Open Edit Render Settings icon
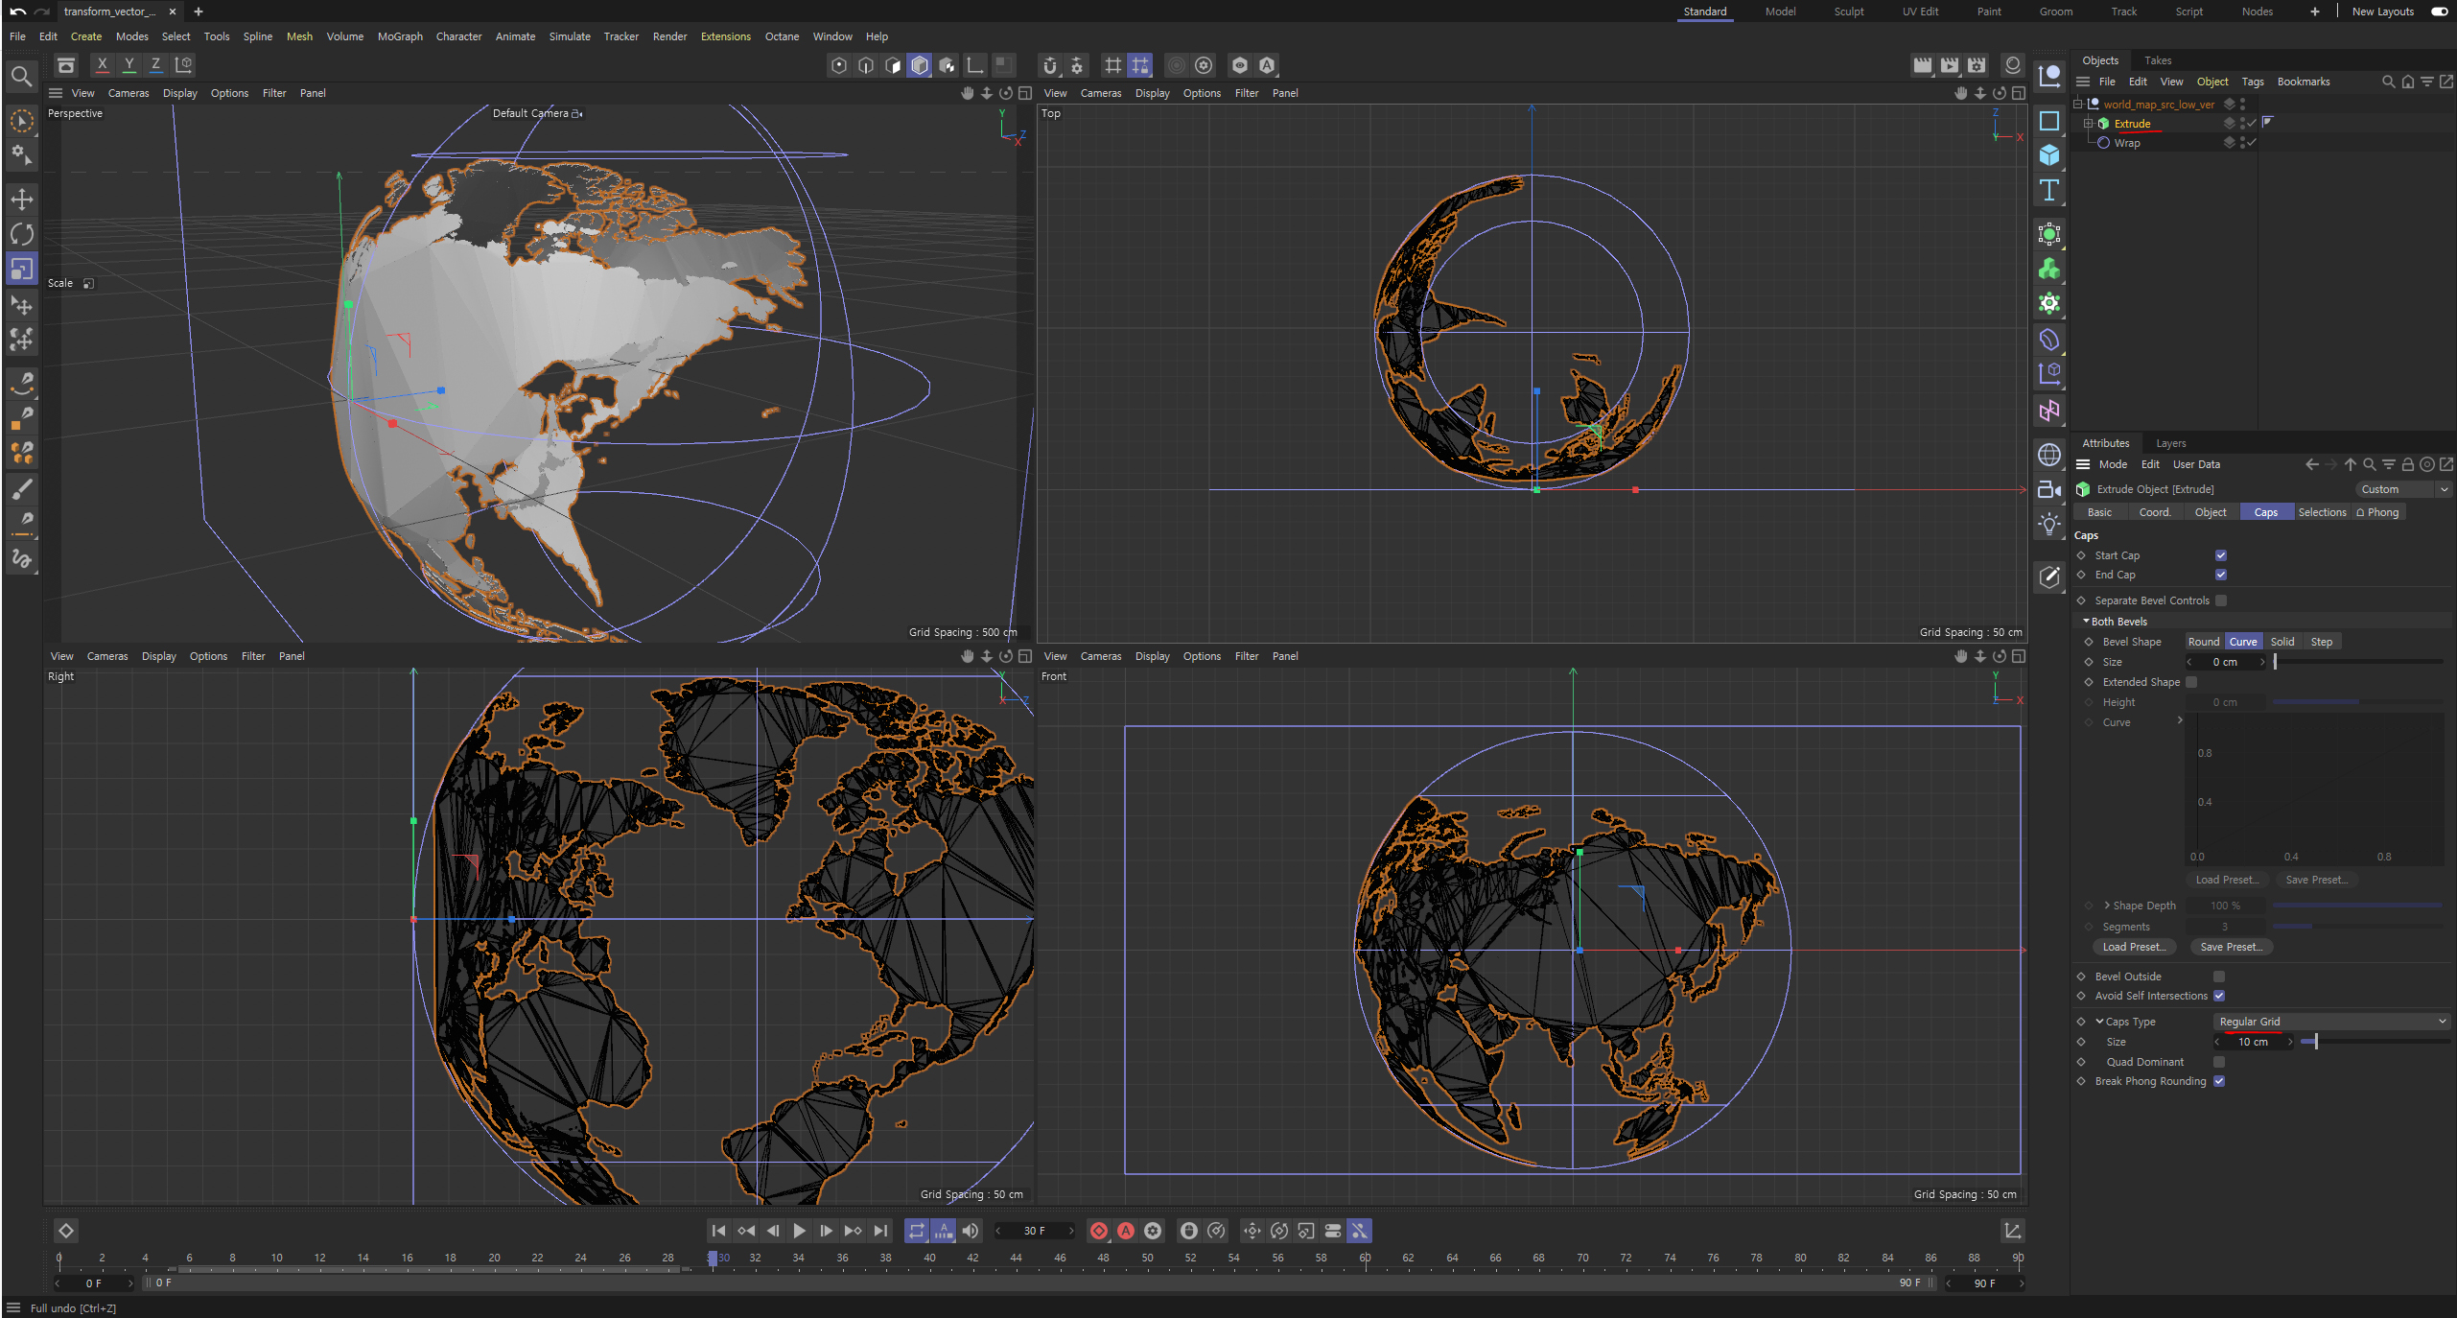The image size is (2457, 1318). [x=1977, y=65]
